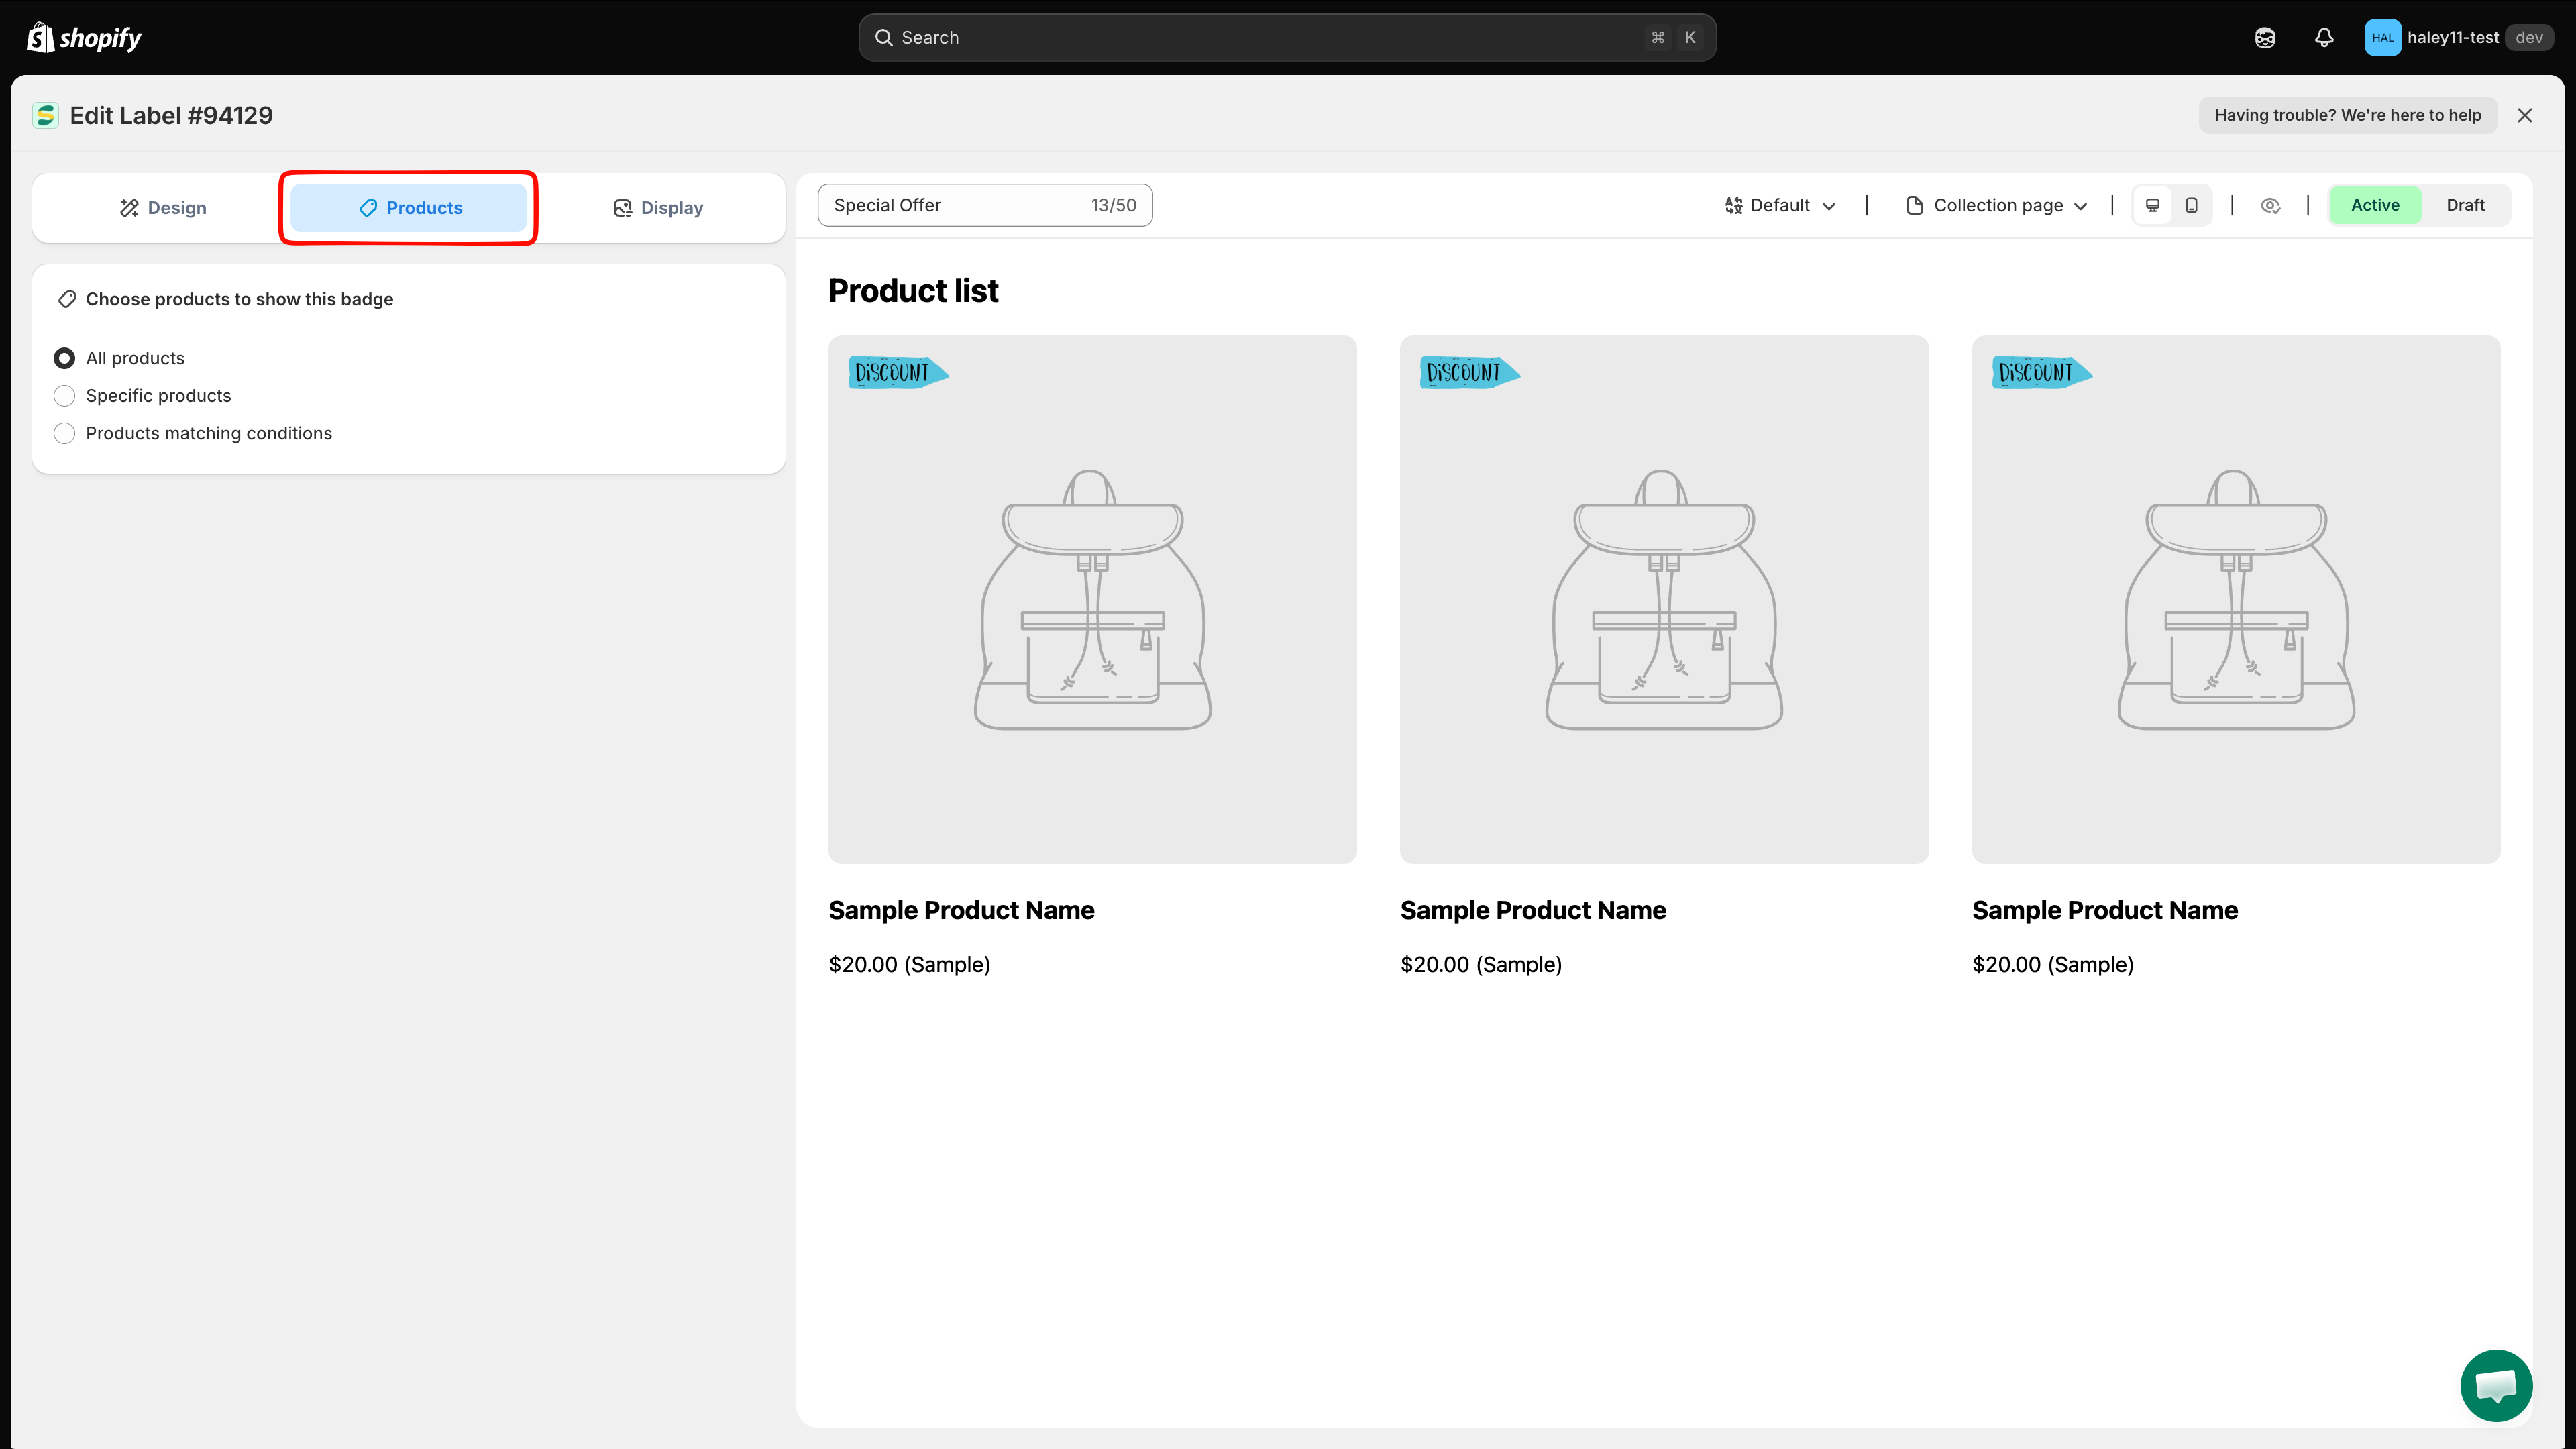The height and width of the screenshot is (1449, 2576).
Task: Click Choose products to show this badge
Action: [239, 299]
